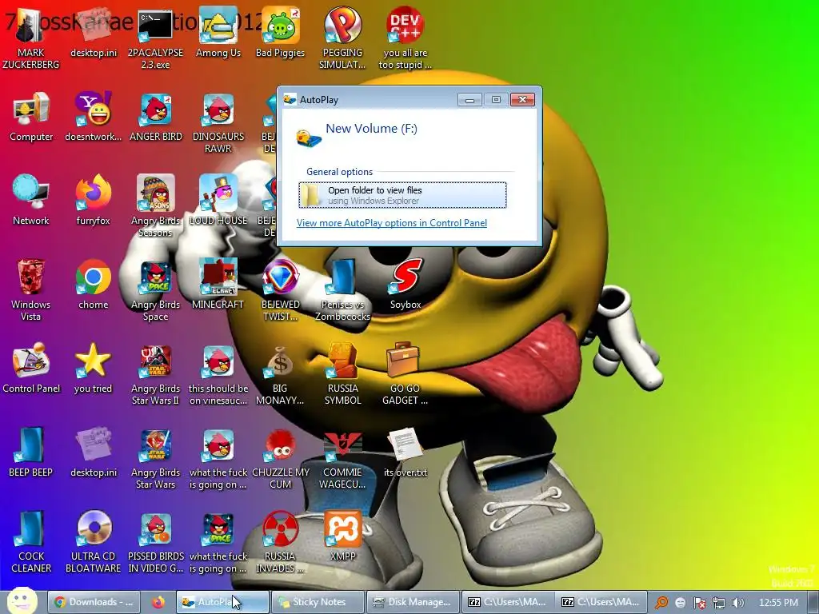Open the Bad Piggies shortcut

280,32
